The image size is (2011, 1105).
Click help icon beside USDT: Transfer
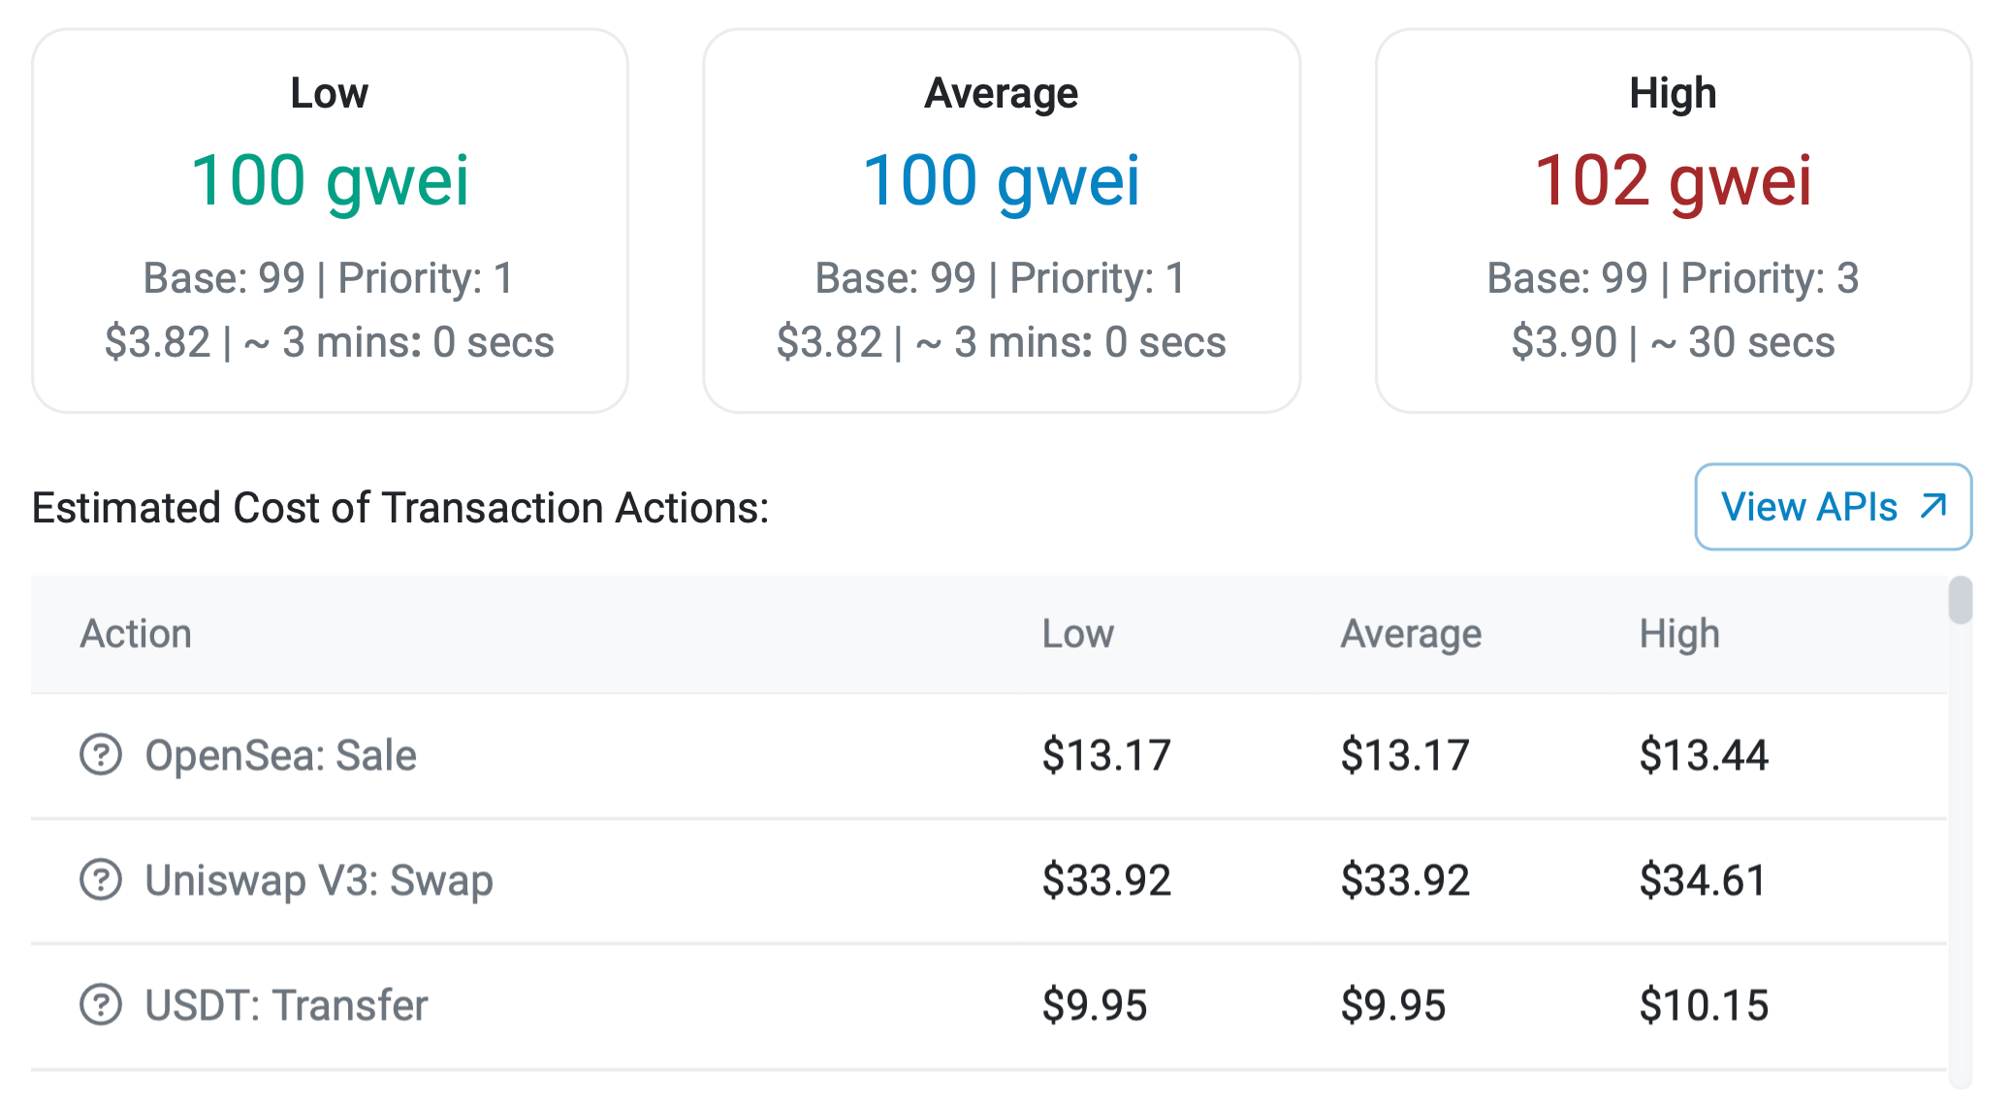click(101, 1005)
